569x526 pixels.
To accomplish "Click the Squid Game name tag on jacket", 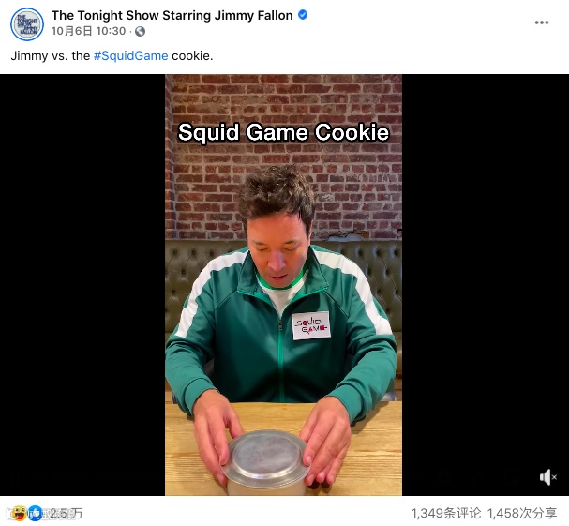I will pyautogui.click(x=310, y=325).
